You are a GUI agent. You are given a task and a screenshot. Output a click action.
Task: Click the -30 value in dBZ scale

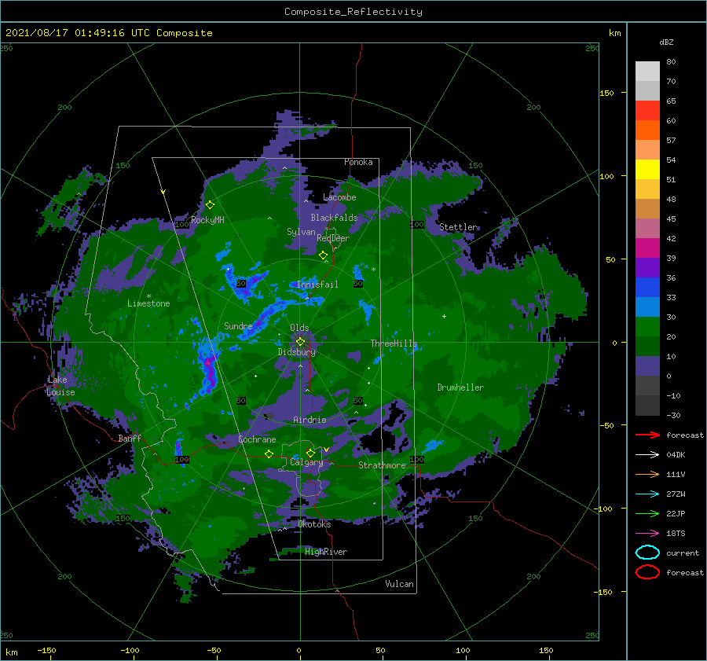tap(674, 415)
